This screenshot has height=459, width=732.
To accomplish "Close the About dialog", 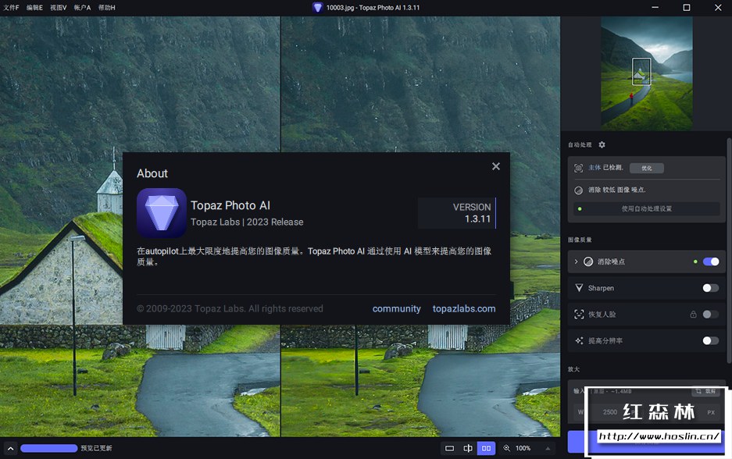I will point(496,166).
